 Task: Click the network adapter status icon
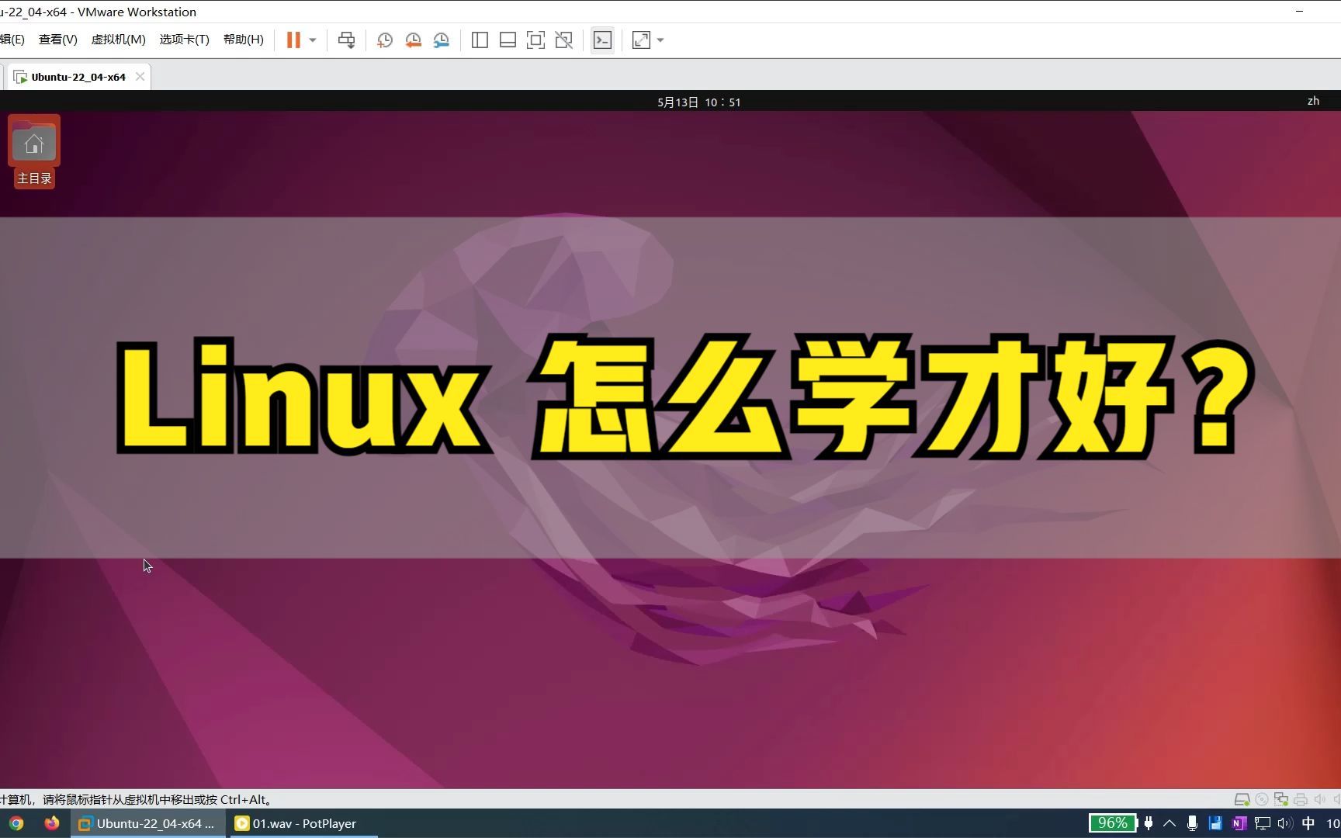point(1280,799)
